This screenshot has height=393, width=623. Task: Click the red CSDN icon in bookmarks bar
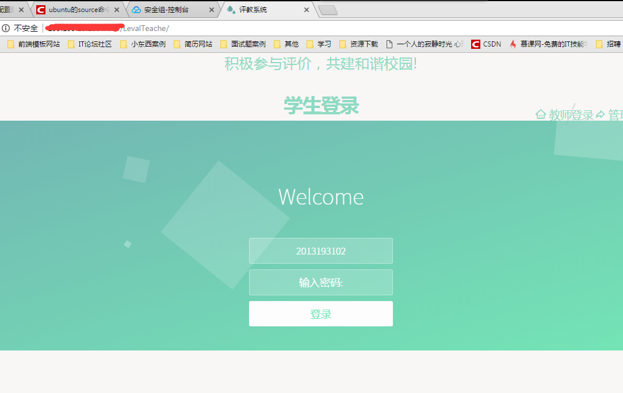475,44
